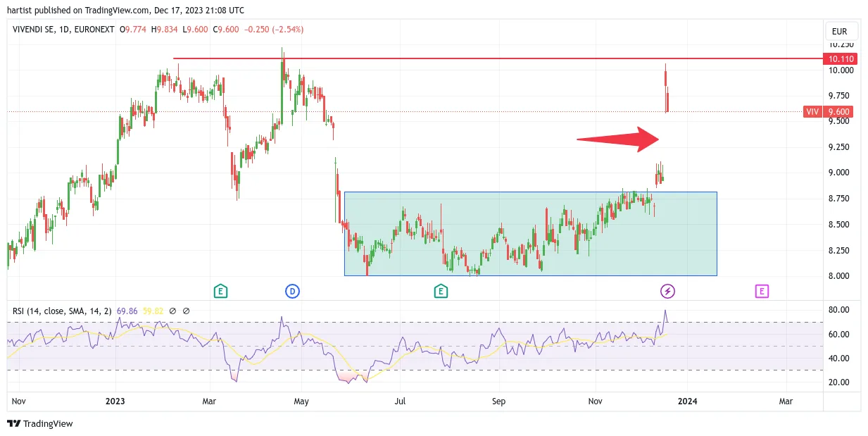
Task: Click the first green earnings E marker
Action: click(220, 291)
